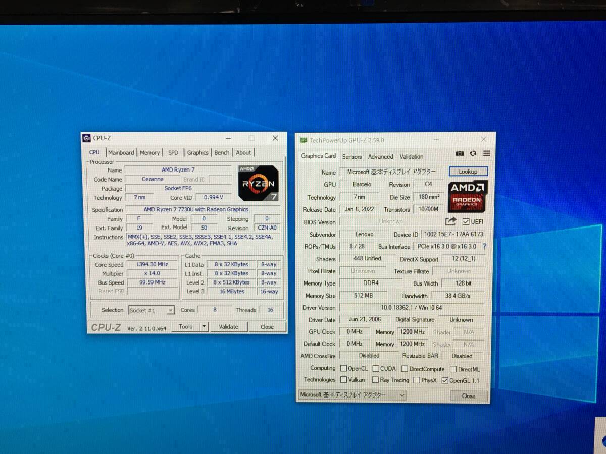The image size is (606, 454).
Task: Click the Close button in GPU-Z
Action: click(x=469, y=396)
